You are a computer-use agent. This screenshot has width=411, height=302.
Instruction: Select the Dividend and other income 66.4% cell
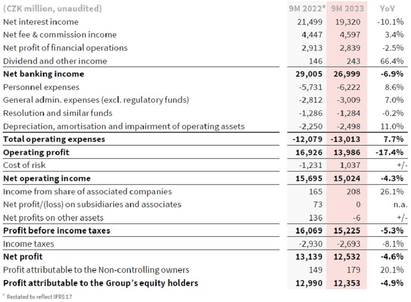tap(392, 61)
